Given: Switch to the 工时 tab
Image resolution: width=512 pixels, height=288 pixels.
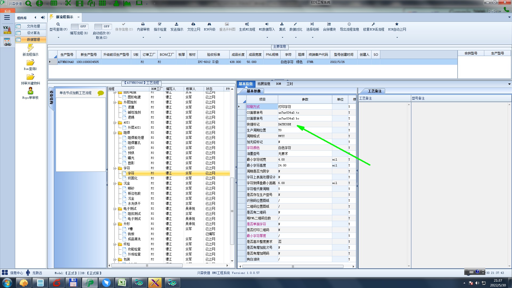Looking at the screenshot, I should (x=290, y=84).
